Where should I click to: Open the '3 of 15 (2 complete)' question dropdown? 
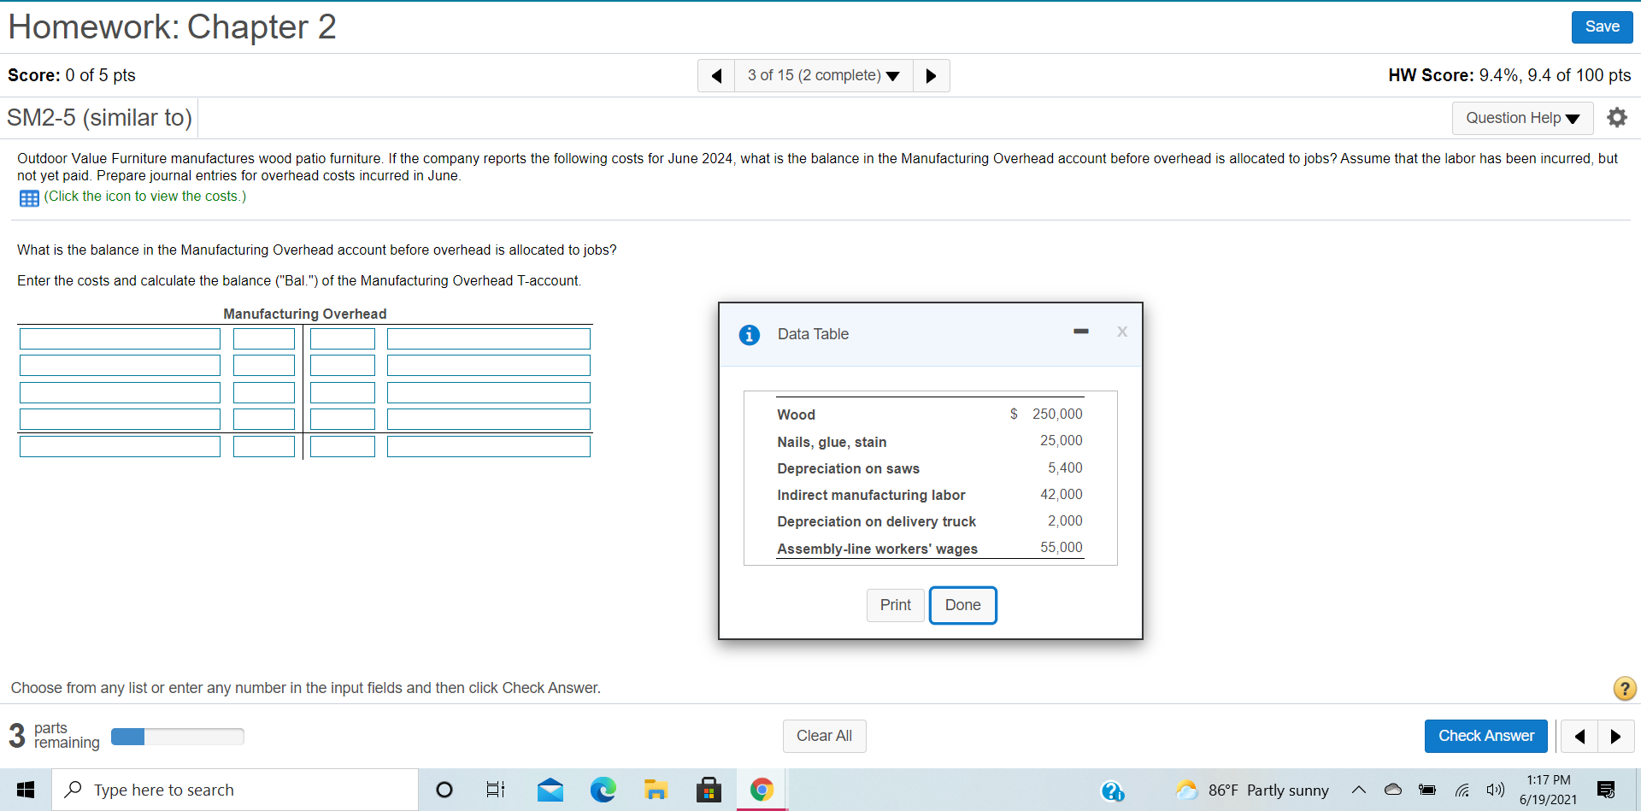point(823,76)
